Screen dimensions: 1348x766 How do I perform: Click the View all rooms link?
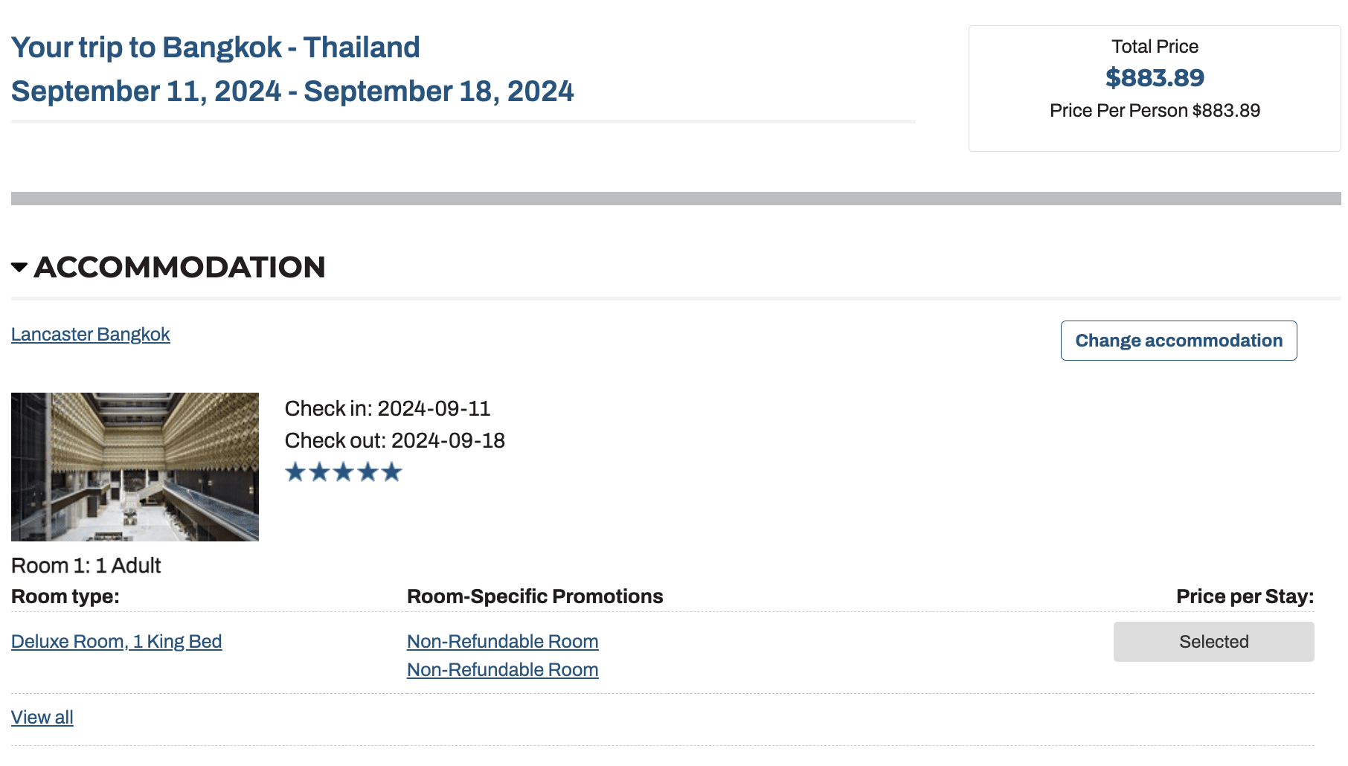tap(42, 718)
